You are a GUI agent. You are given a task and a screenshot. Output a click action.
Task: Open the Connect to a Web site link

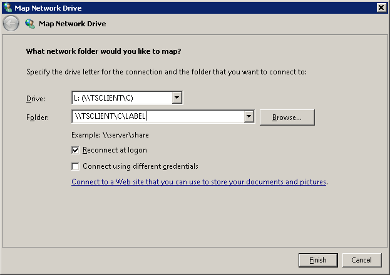click(x=198, y=182)
